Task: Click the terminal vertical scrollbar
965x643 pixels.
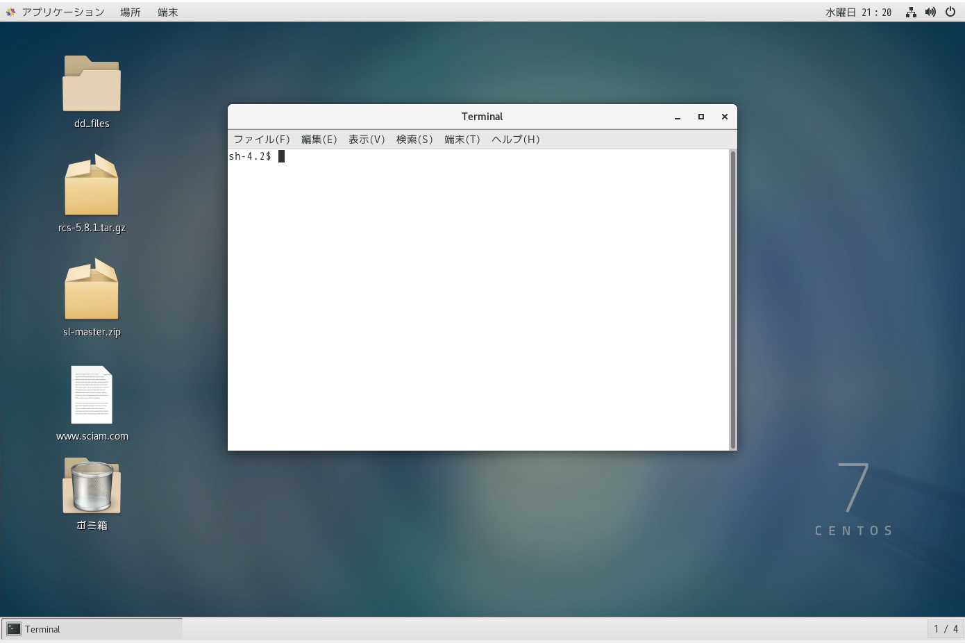Action: (x=732, y=299)
